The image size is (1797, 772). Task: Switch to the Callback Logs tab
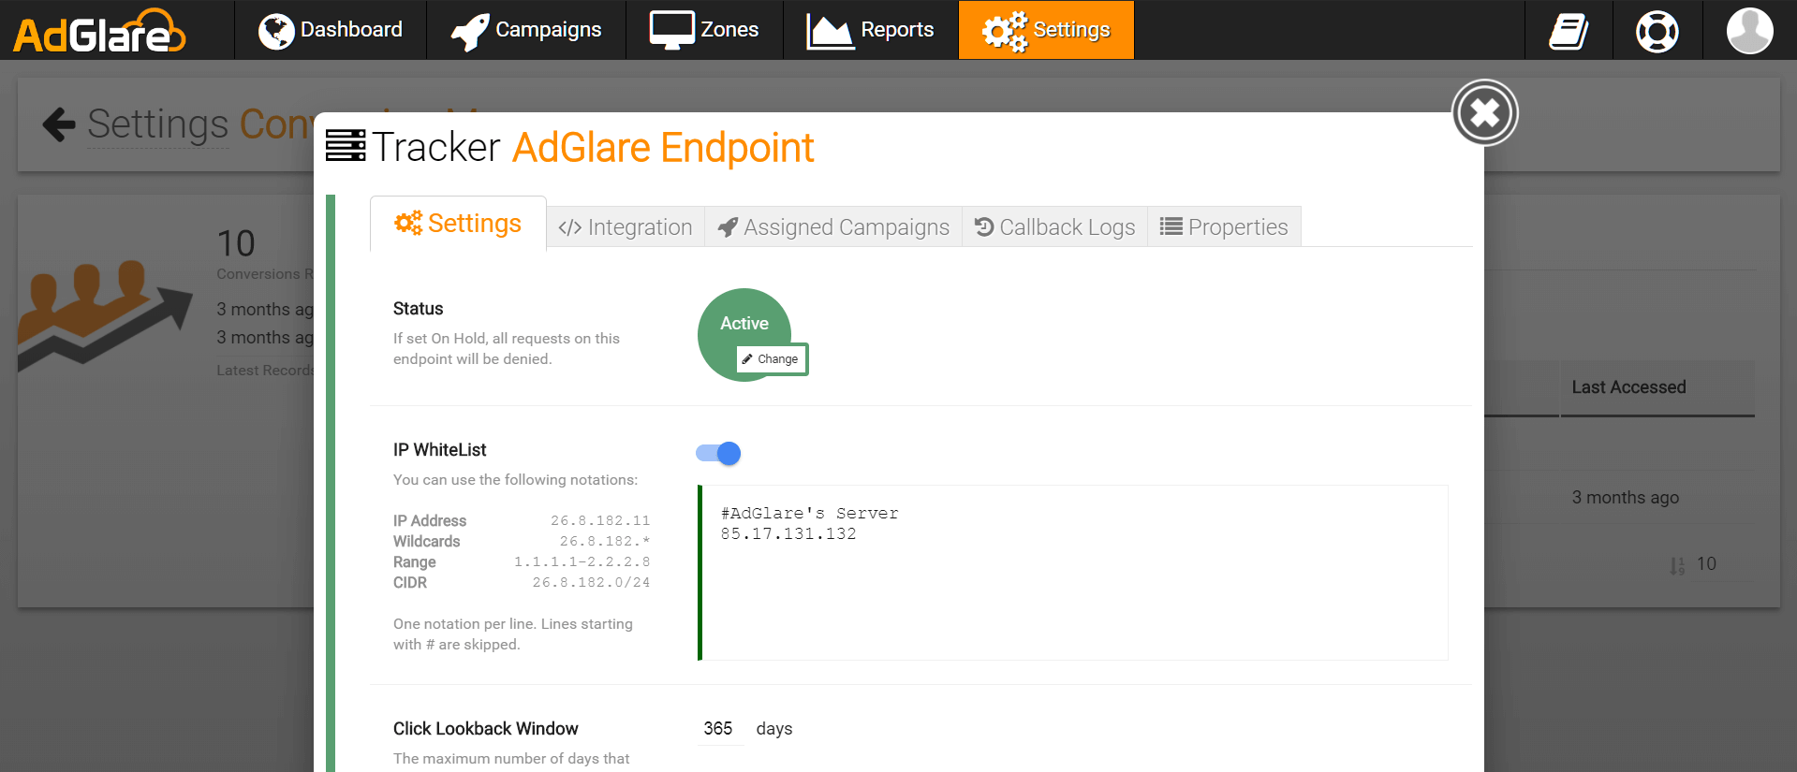(1055, 227)
